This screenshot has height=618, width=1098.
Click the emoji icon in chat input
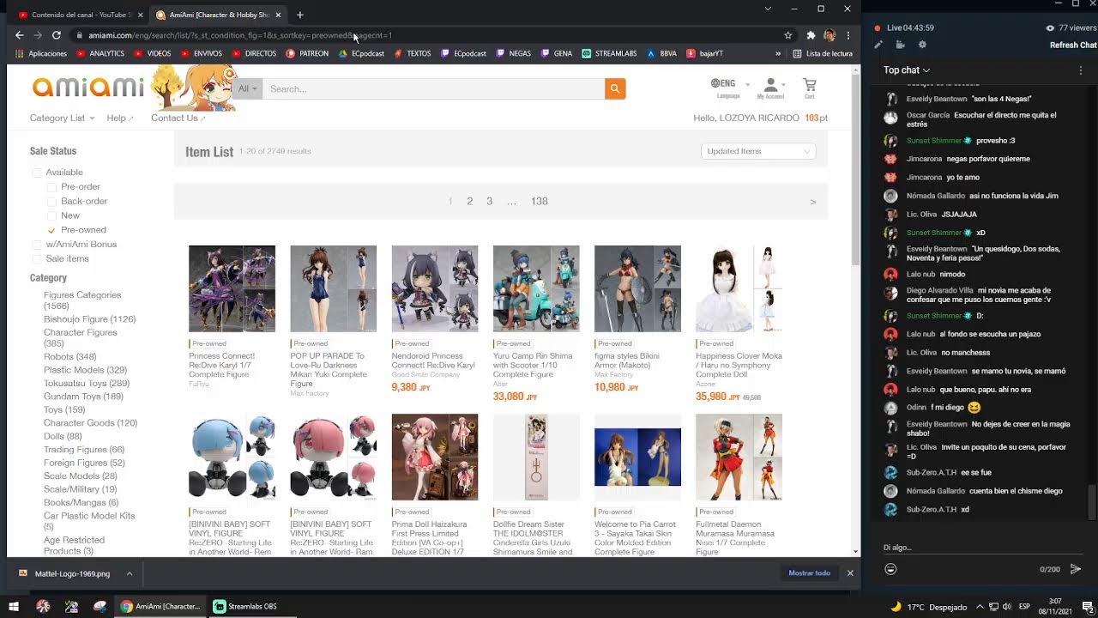point(890,569)
